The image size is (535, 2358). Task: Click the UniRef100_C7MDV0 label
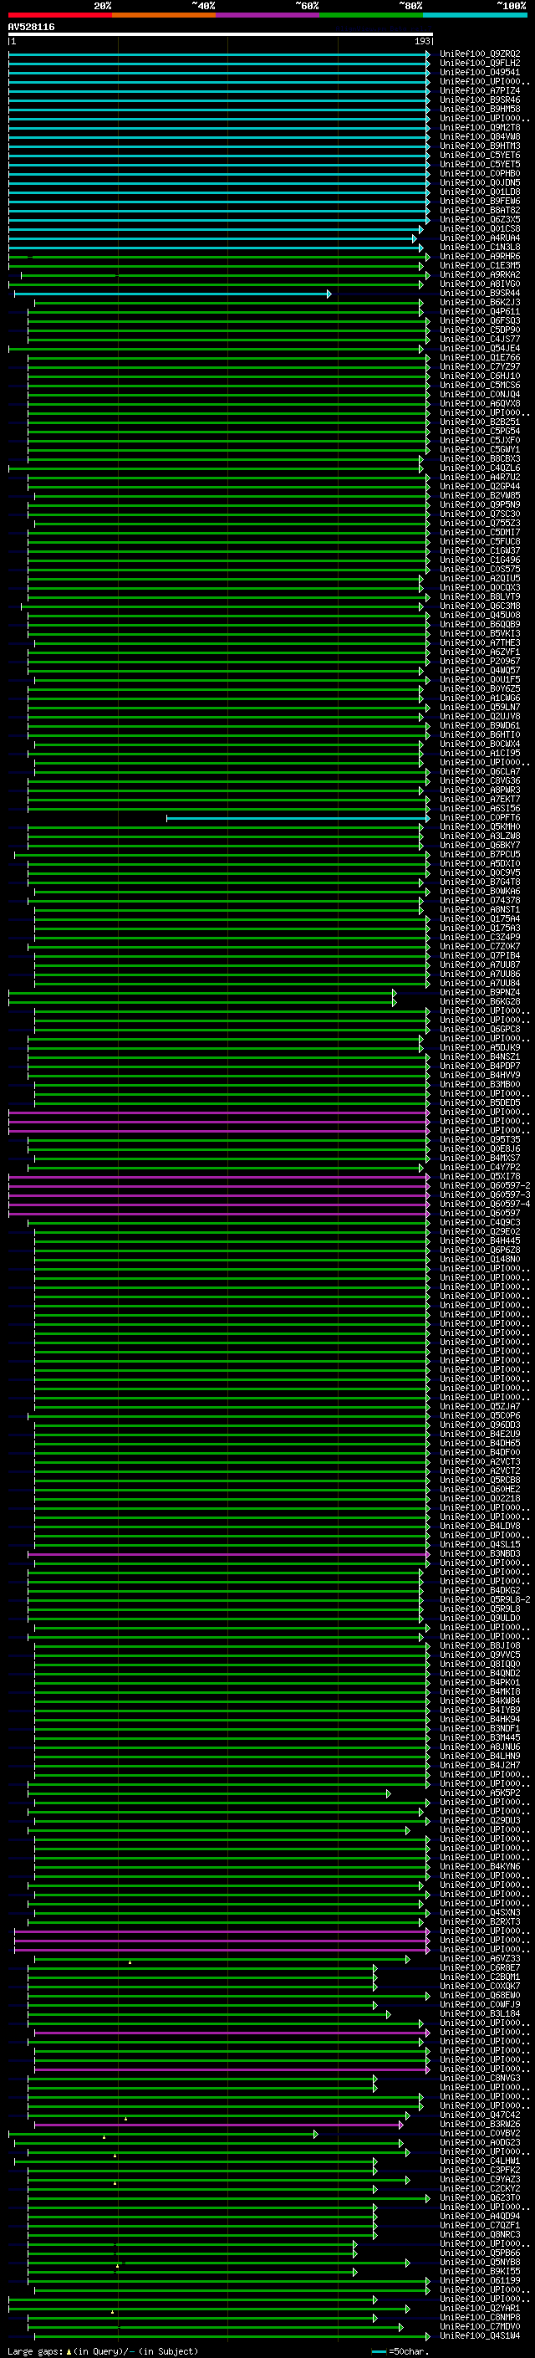pyautogui.click(x=479, y=2326)
